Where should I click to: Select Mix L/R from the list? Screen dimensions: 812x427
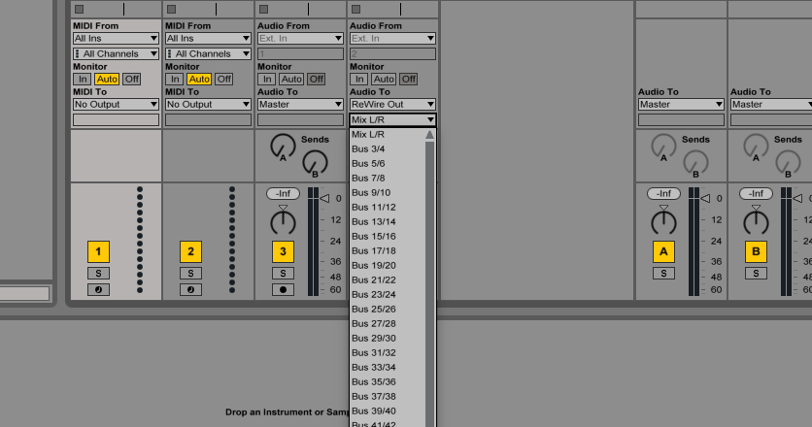tap(388, 135)
